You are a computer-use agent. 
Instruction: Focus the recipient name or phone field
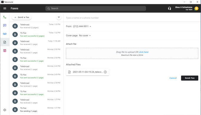coord(132,18)
